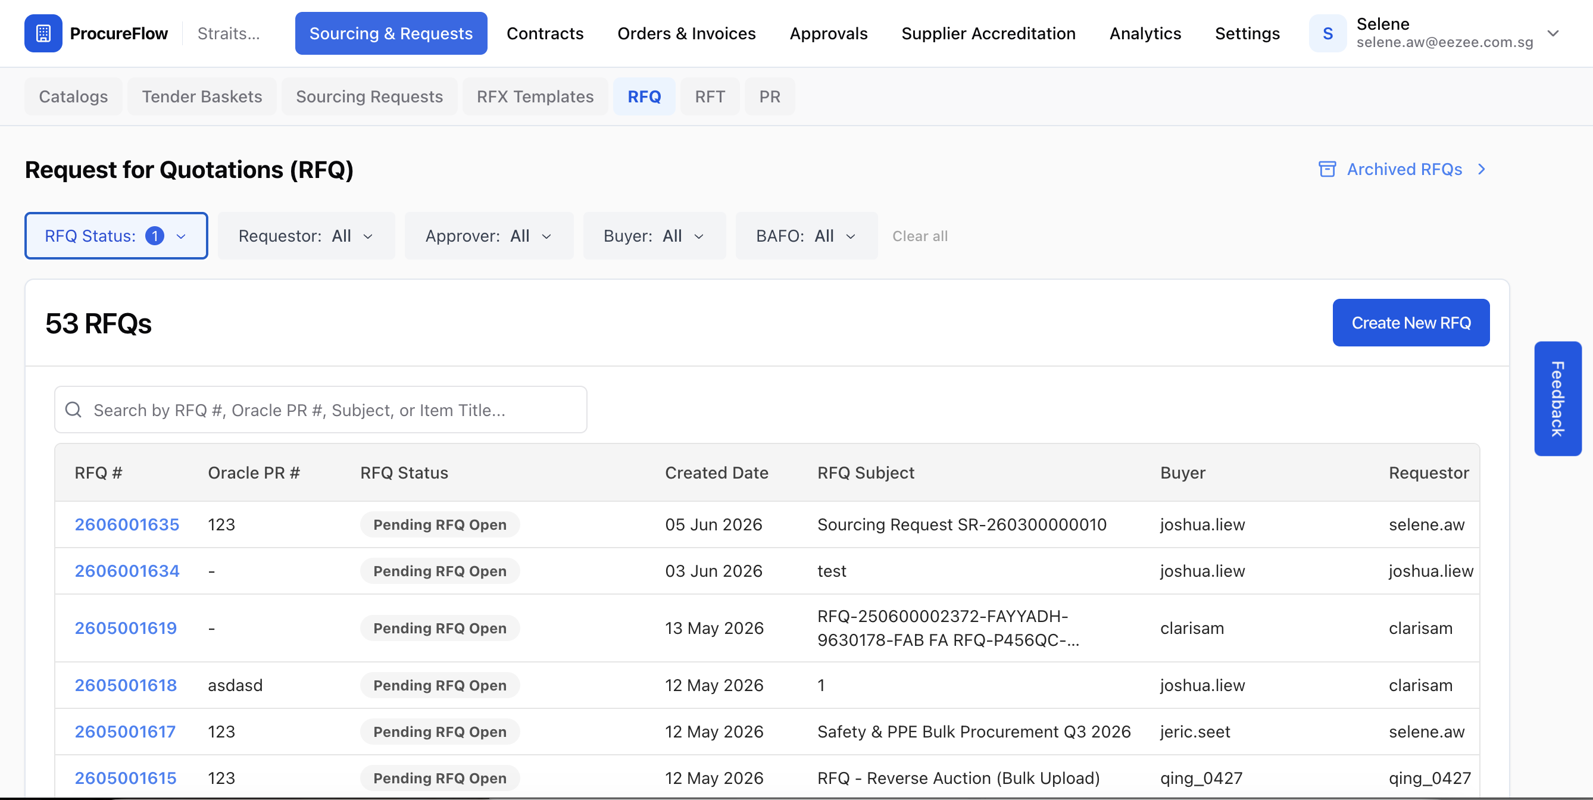Click the Oracle PR # column header
The image size is (1593, 800).
pos(254,473)
